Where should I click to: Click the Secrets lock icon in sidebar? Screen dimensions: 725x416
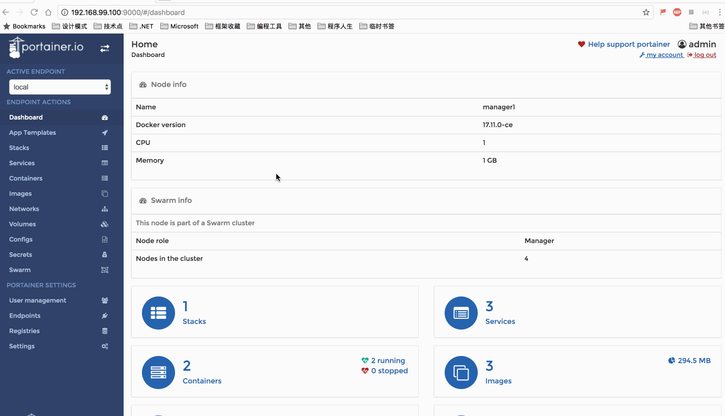point(105,255)
